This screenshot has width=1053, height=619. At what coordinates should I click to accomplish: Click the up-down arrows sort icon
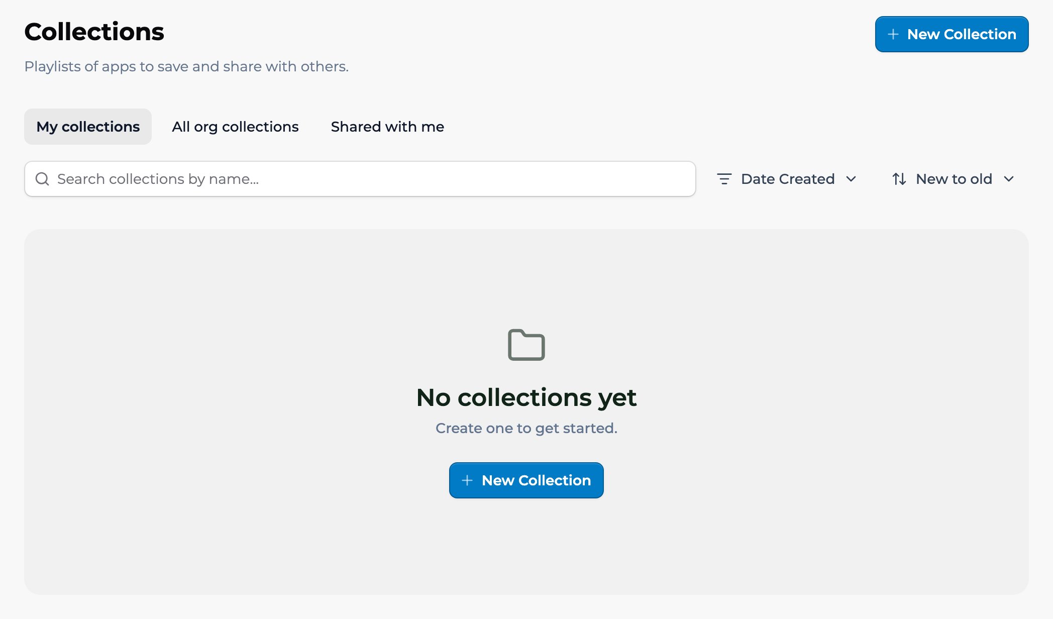pos(899,179)
